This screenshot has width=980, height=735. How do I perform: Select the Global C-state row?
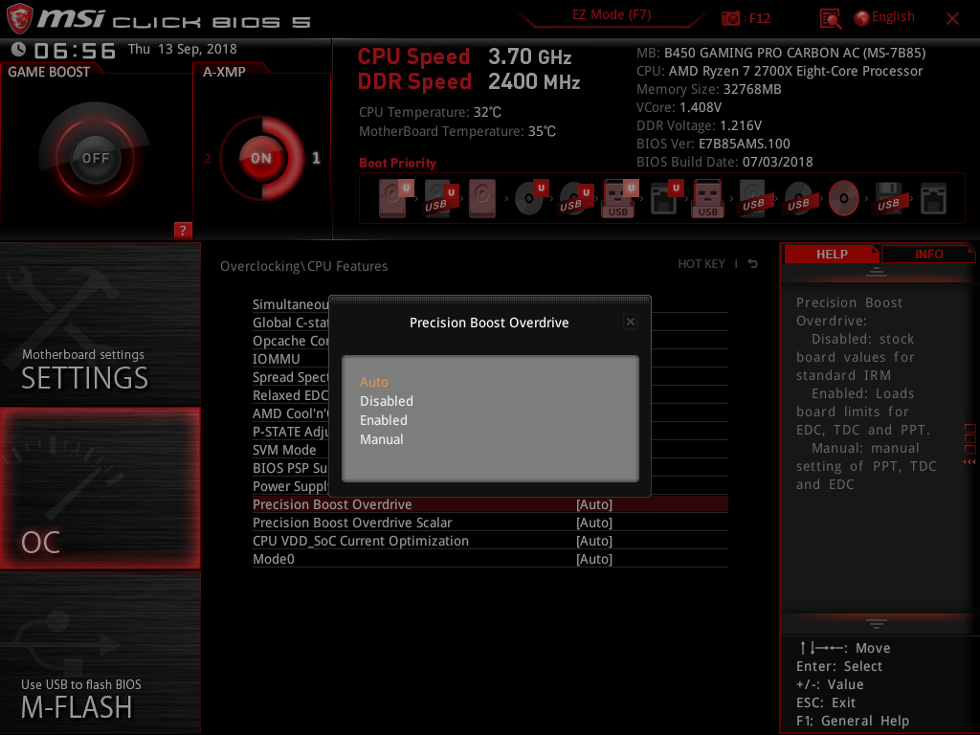291,323
